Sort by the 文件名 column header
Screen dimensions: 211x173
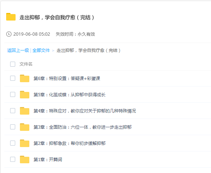(x=26, y=64)
